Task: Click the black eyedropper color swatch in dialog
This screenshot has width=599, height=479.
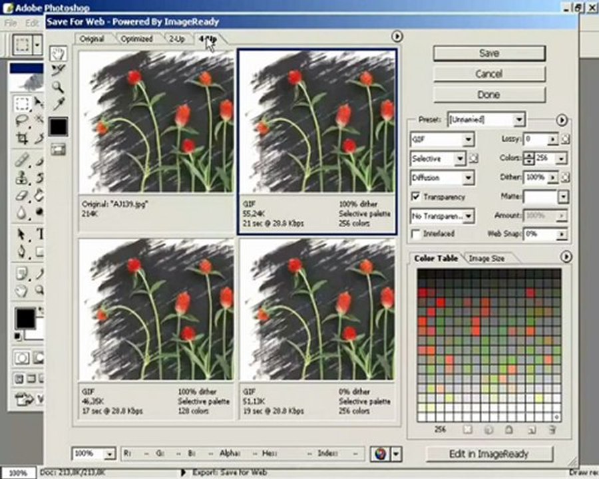Action: coord(58,126)
